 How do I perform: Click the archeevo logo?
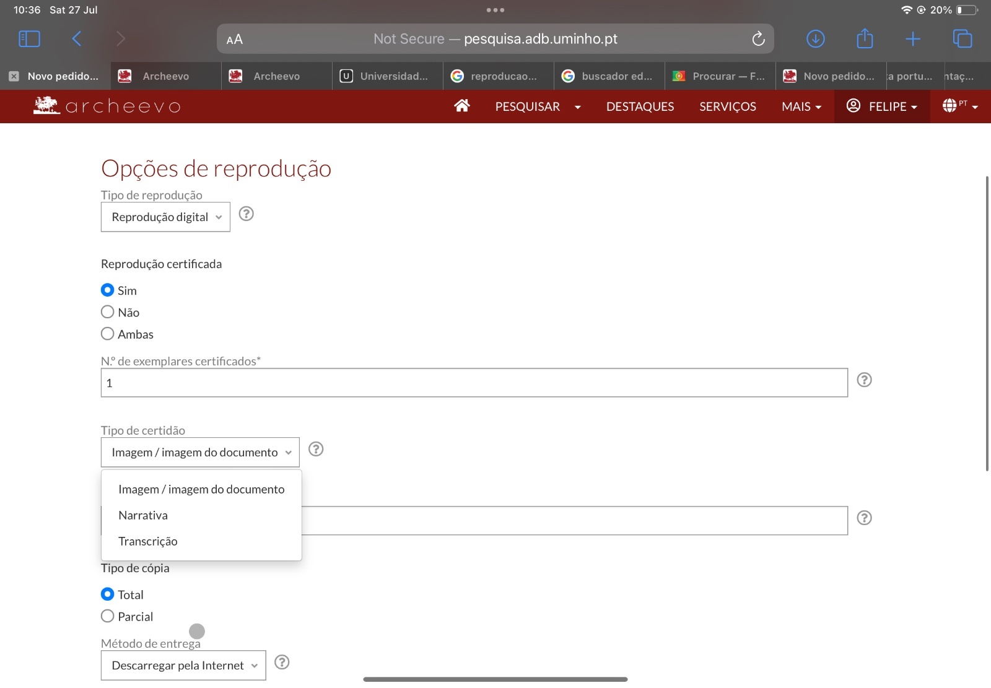pos(107,106)
